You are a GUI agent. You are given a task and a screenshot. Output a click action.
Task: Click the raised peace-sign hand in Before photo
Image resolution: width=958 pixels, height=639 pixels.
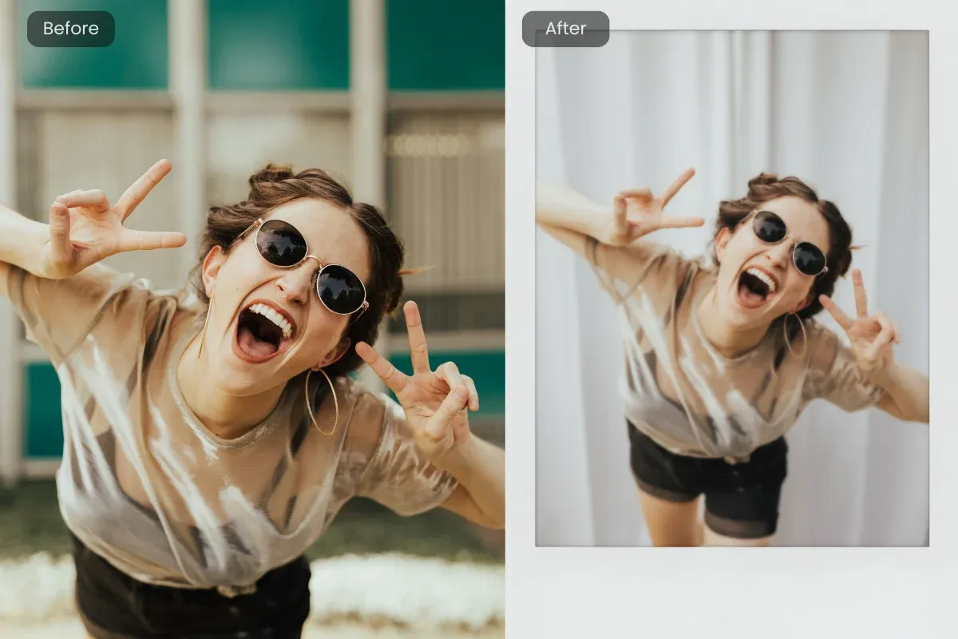(112, 220)
